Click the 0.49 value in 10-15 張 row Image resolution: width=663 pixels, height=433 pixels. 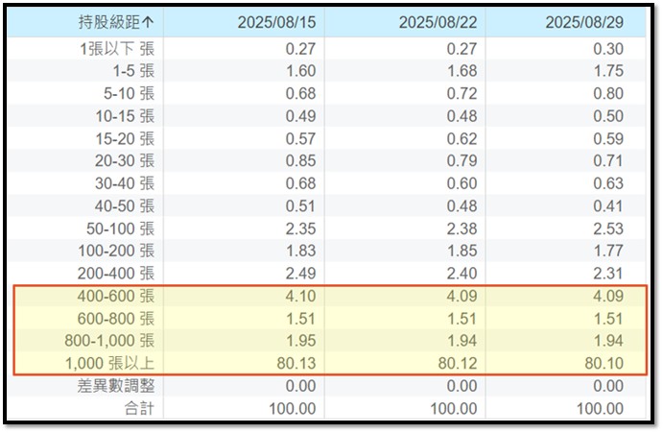pyautogui.click(x=300, y=116)
